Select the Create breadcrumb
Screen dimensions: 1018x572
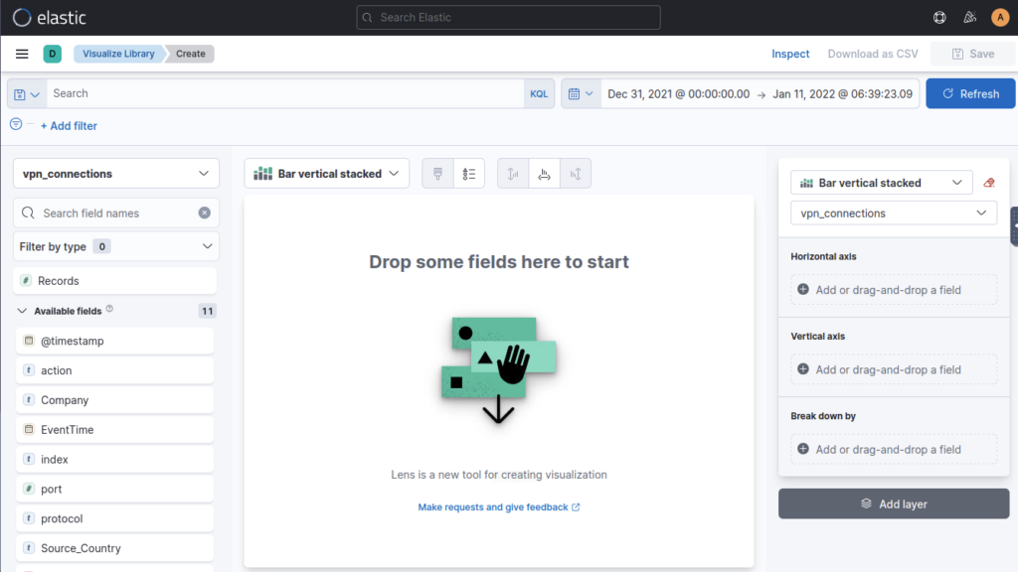pyautogui.click(x=190, y=54)
